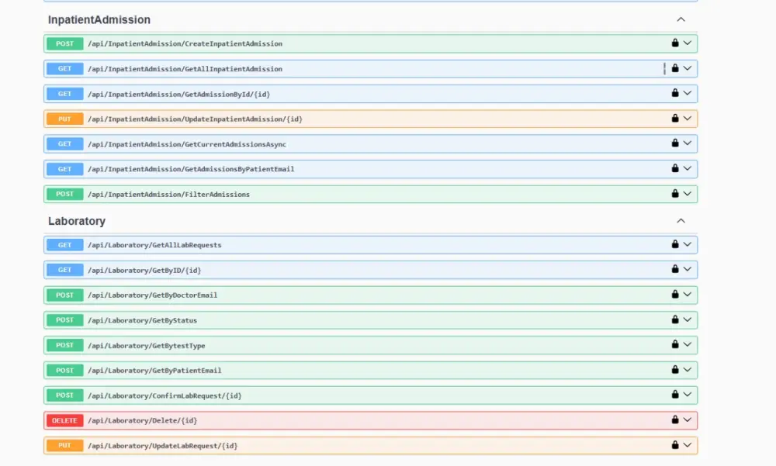The height and width of the screenshot is (466, 776).
Task: Click the lock icon on UpdateLabRequest
Action: [675, 445]
